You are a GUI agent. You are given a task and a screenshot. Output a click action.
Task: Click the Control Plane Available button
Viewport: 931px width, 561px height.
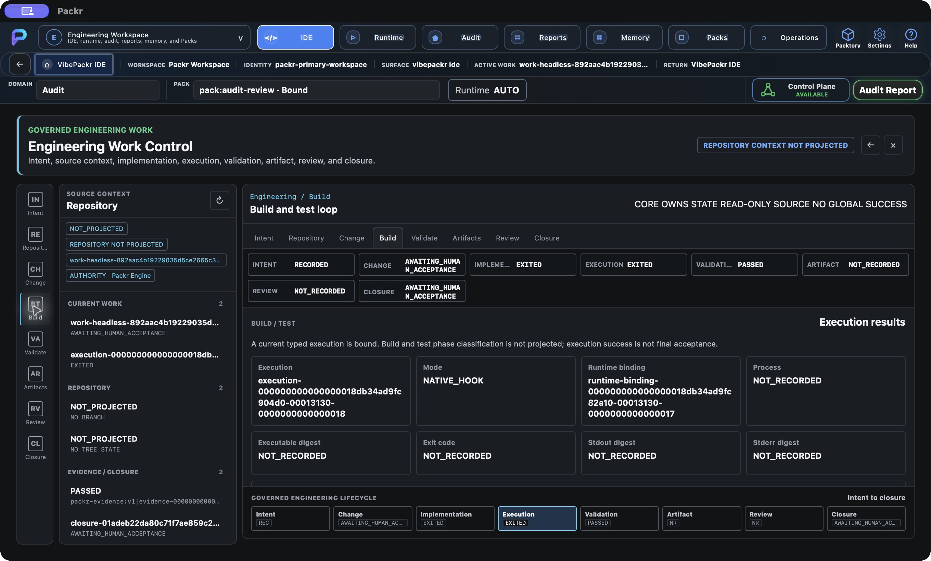(x=800, y=90)
